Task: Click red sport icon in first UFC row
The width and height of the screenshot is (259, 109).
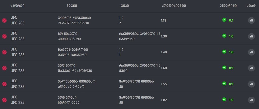Action: pyautogui.click(x=5, y=20)
